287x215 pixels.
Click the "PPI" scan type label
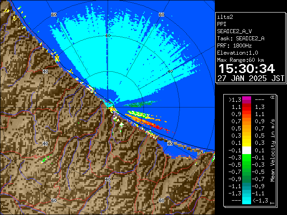222,24
